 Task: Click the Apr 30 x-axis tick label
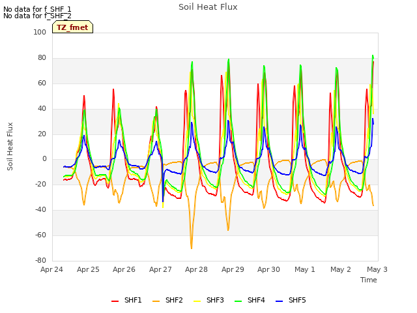pyautogui.click(x=268, y=269)
